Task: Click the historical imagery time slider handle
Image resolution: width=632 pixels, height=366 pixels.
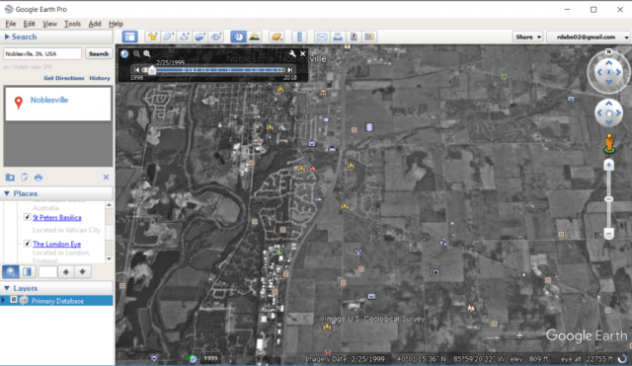Action: point(152,70)
